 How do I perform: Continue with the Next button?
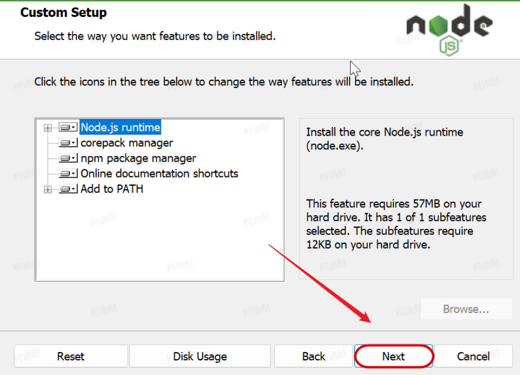[393, 356]
